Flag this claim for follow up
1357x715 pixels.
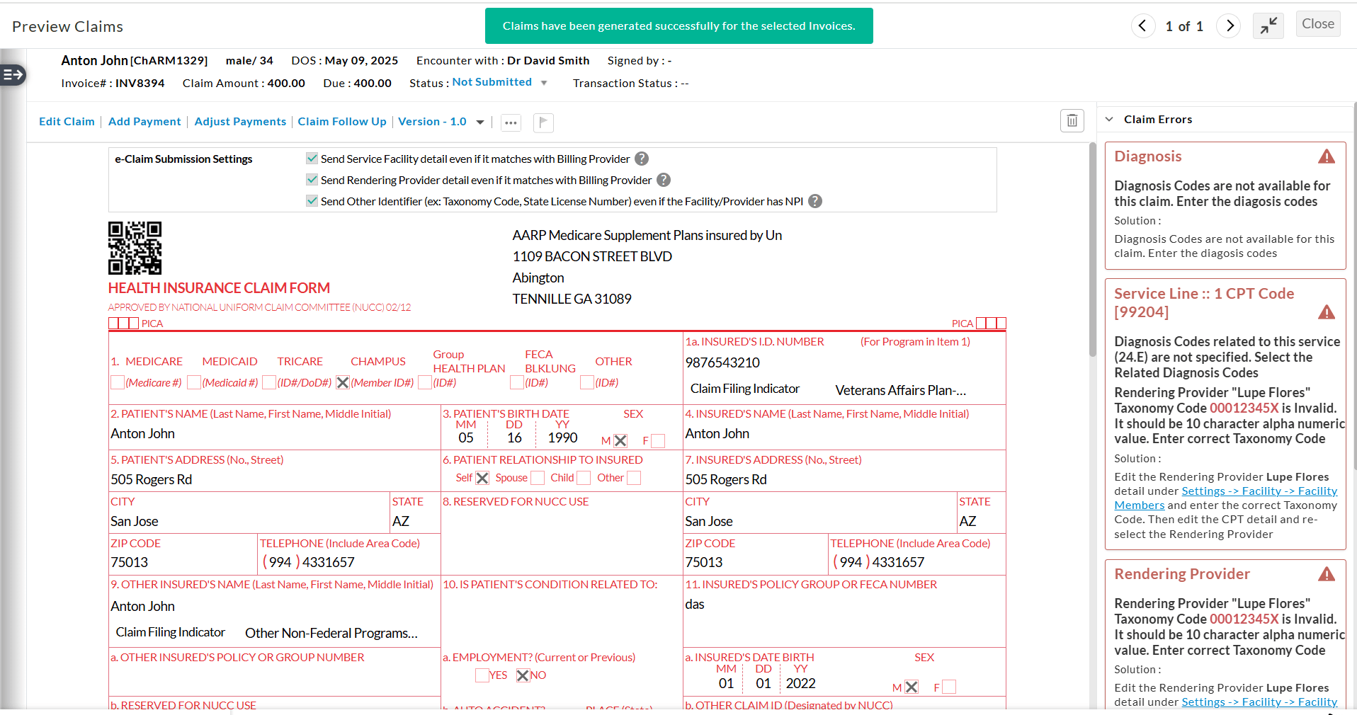(543, 122)
